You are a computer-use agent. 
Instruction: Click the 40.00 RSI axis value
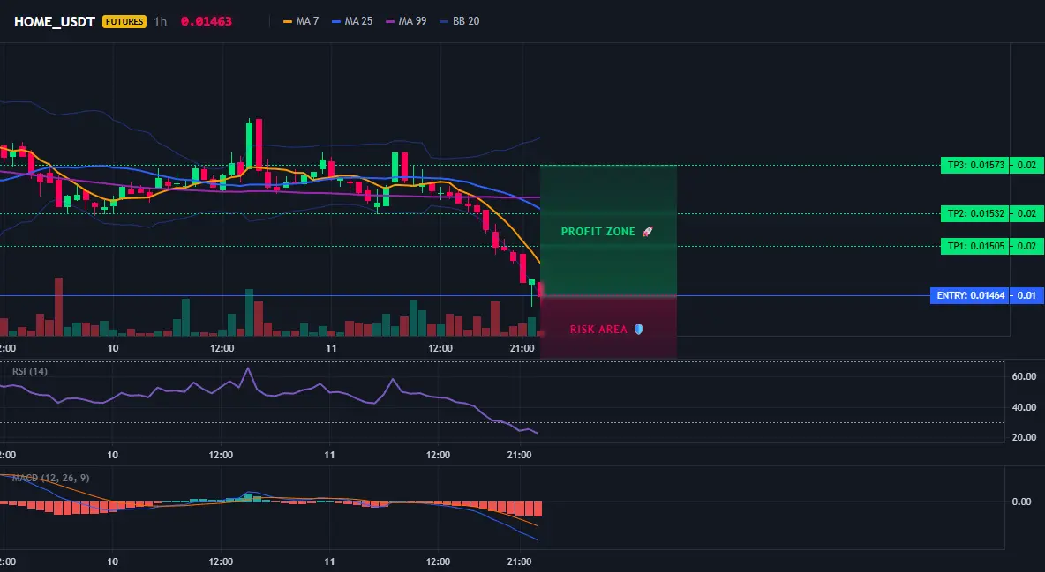pyautogui.click(x=1025, y=407)
